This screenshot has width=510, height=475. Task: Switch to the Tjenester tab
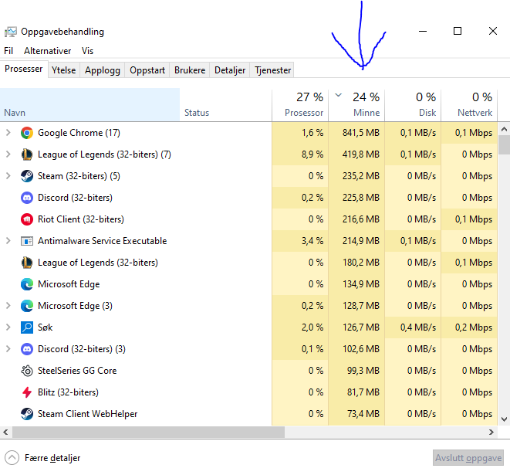272,70
